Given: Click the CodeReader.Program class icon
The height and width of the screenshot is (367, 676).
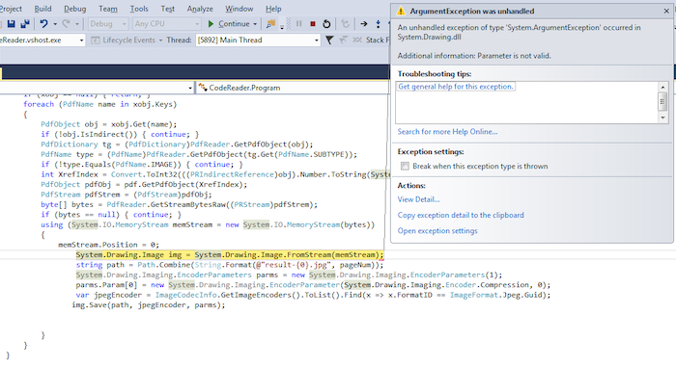Looking at the screenshot, I should coord(202,88).
